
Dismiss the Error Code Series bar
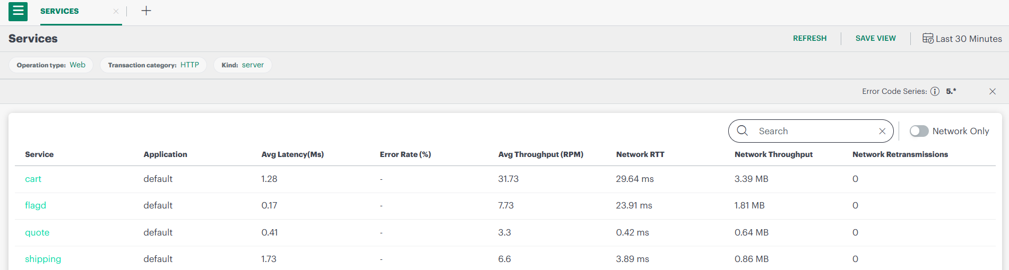(x=992, y=91)
